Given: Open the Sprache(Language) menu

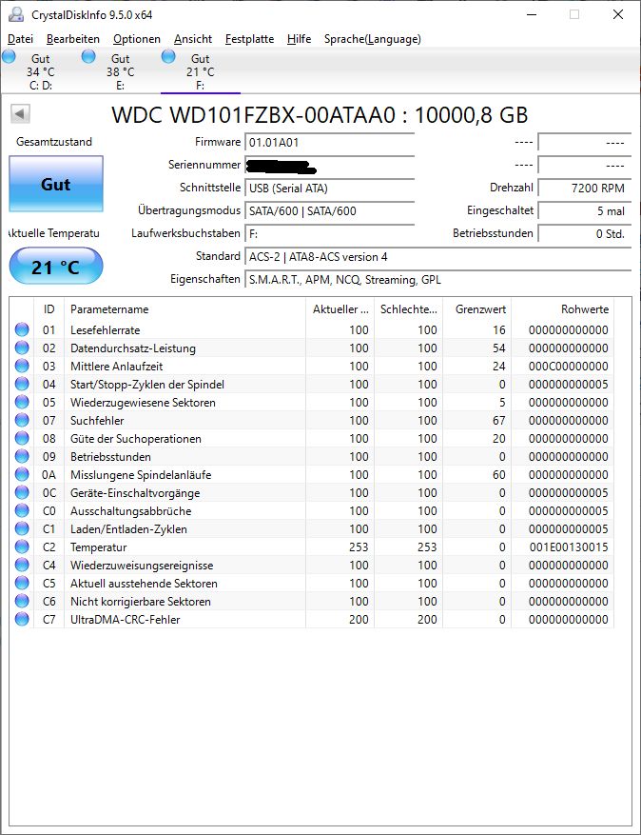Looking at the screenshot, I should click(373, 39).
